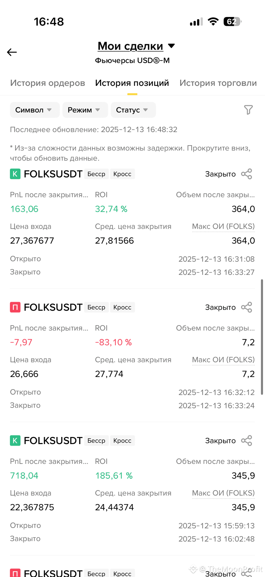Switch to История ордеров tab

(x=48, y=83)
